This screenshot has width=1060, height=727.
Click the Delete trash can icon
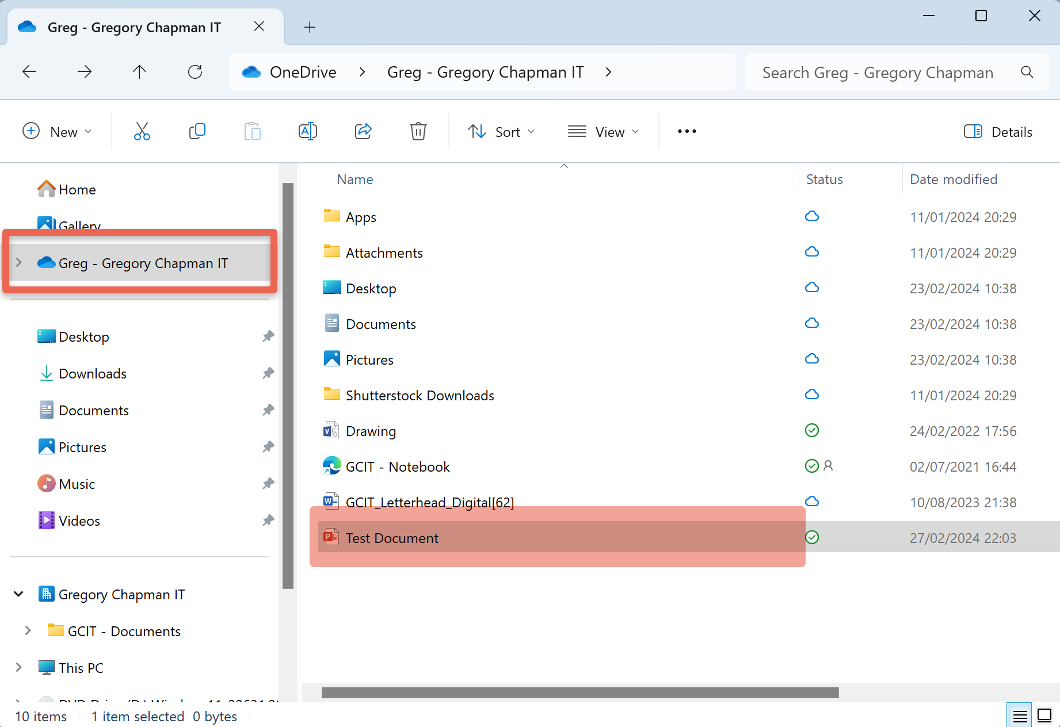[x=418, y=132]
